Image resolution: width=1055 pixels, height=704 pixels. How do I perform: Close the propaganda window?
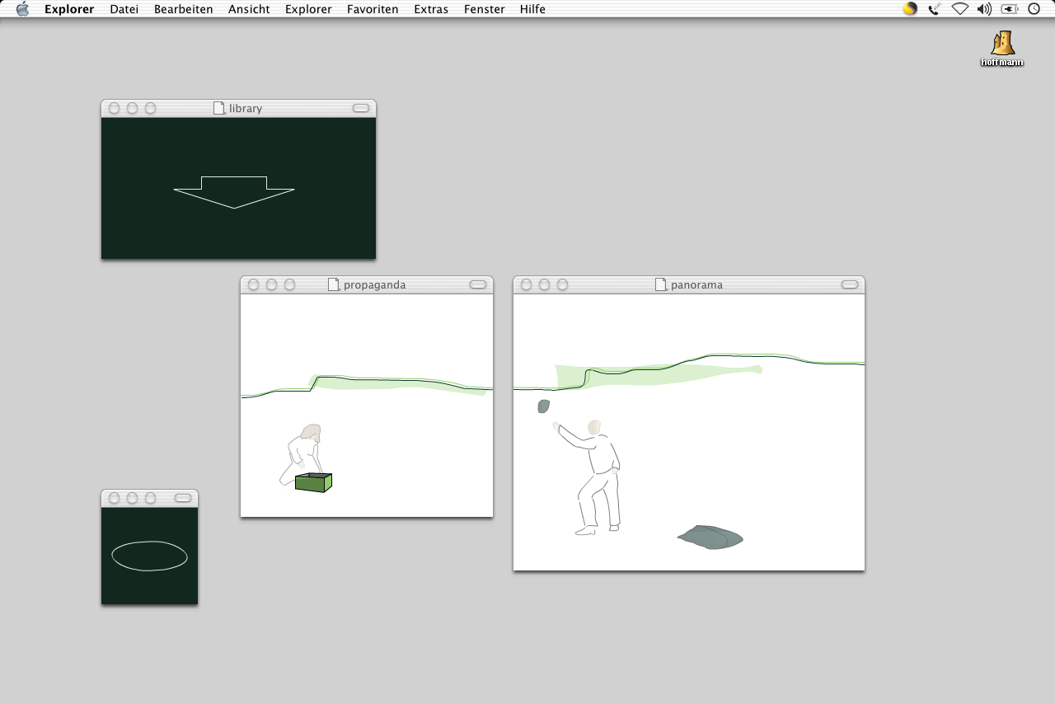(253, 284)
